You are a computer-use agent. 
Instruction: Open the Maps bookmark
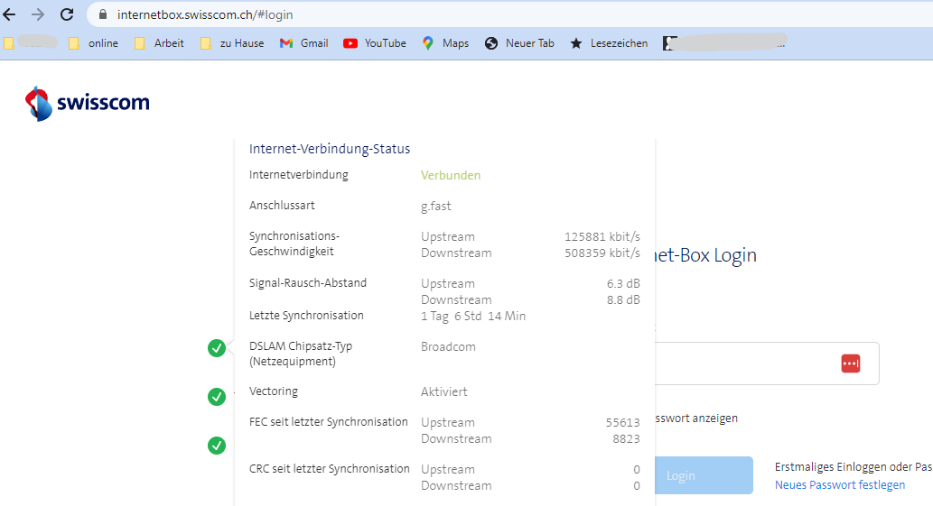tap(445, 43)
